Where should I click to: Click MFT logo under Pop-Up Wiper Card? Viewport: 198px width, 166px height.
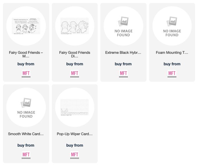coord(75,155)
